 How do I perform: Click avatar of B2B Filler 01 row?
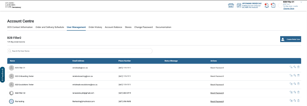pyautogui.click(x=11, y=68)
